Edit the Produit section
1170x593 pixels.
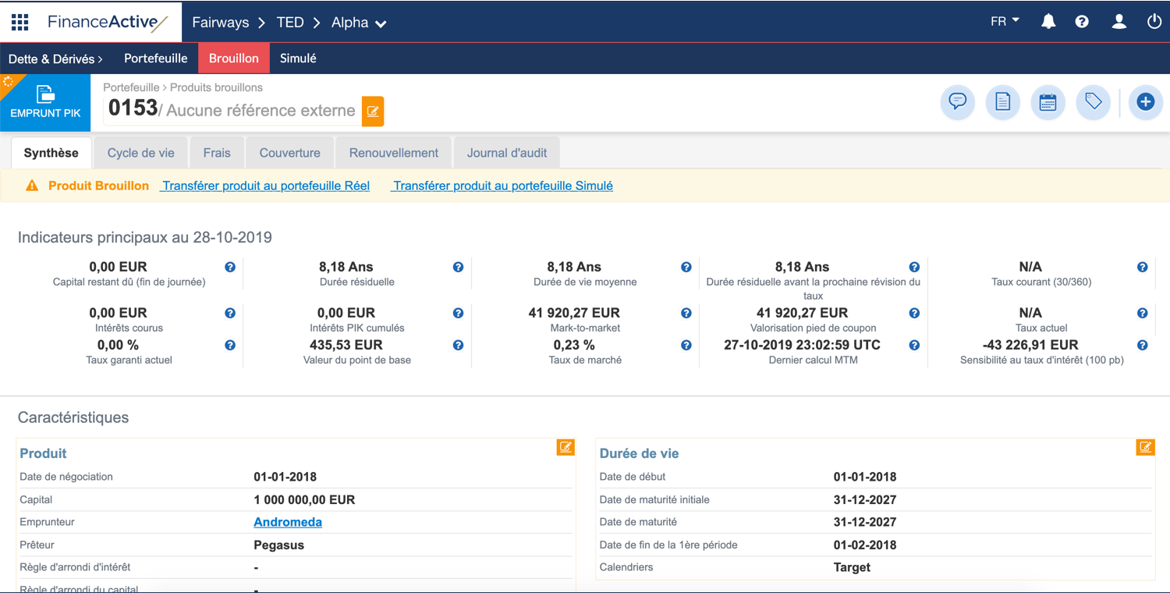565,447
